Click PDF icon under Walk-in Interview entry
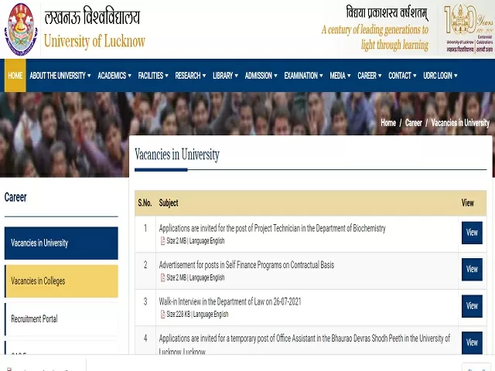The height and width of the screenshot is (371, 495). click(163, 315)
